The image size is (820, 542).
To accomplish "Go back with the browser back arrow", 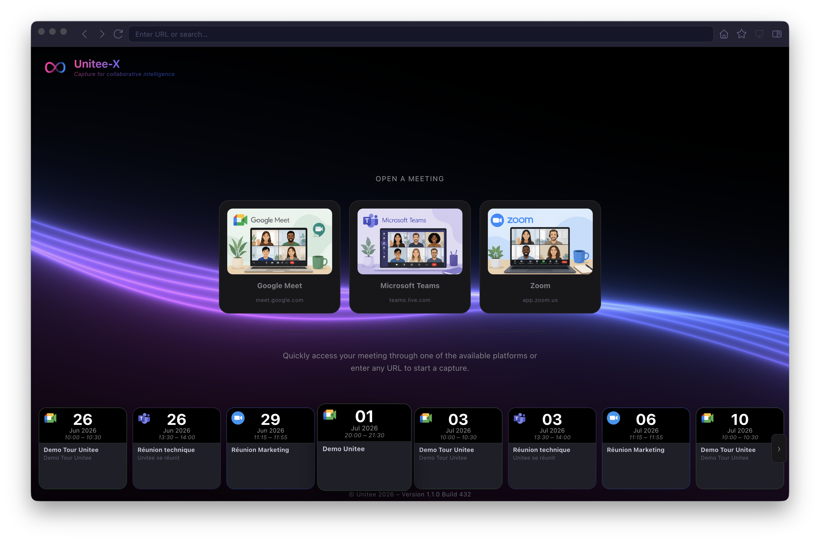I will pyautogui.click(x=84, y=34).
